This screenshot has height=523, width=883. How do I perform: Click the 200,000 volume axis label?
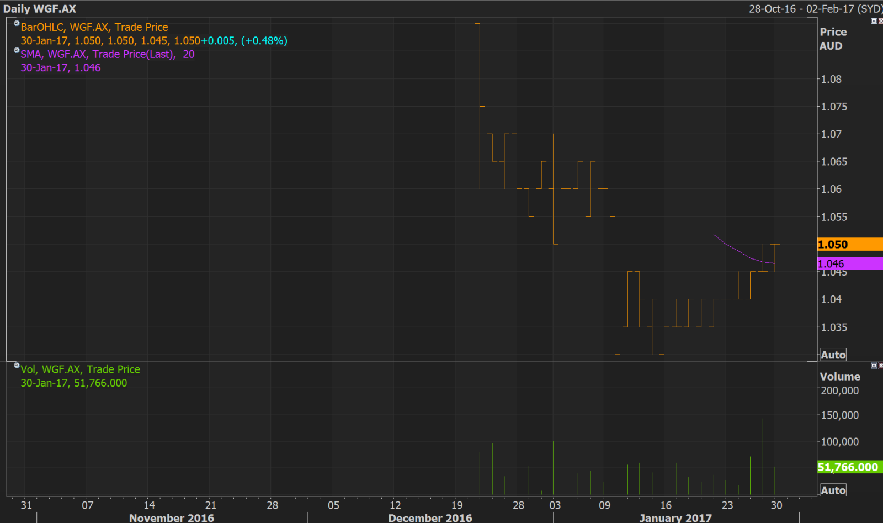(840, 390)
